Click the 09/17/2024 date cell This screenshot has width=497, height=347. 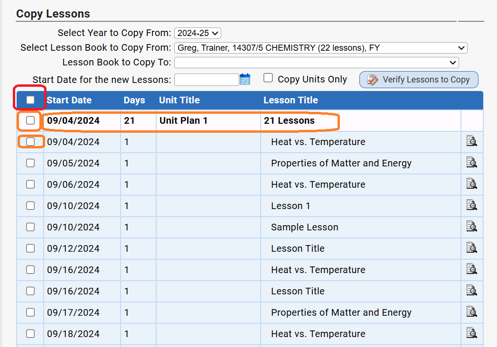(73, 312)
